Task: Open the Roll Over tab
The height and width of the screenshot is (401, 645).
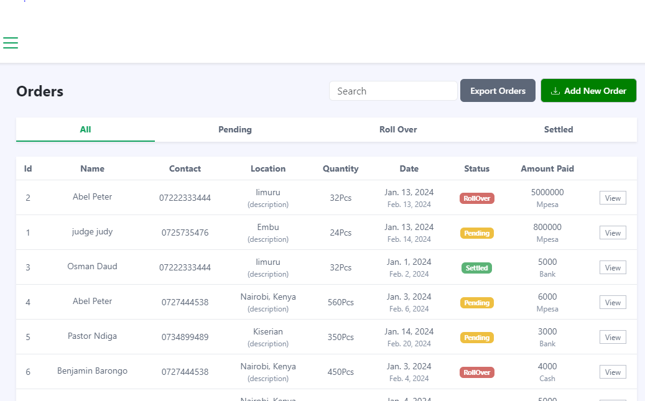Action: click(x=398, y=129)
